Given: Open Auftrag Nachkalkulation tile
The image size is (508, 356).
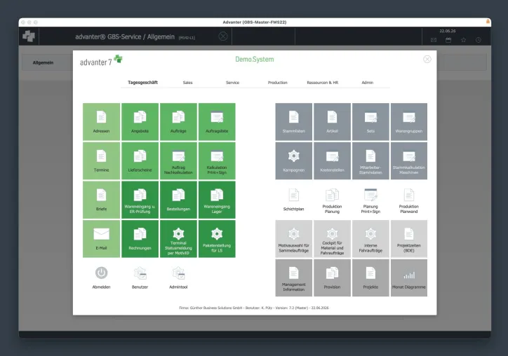Looking at the screenshot, I should [x=178, y=161].
